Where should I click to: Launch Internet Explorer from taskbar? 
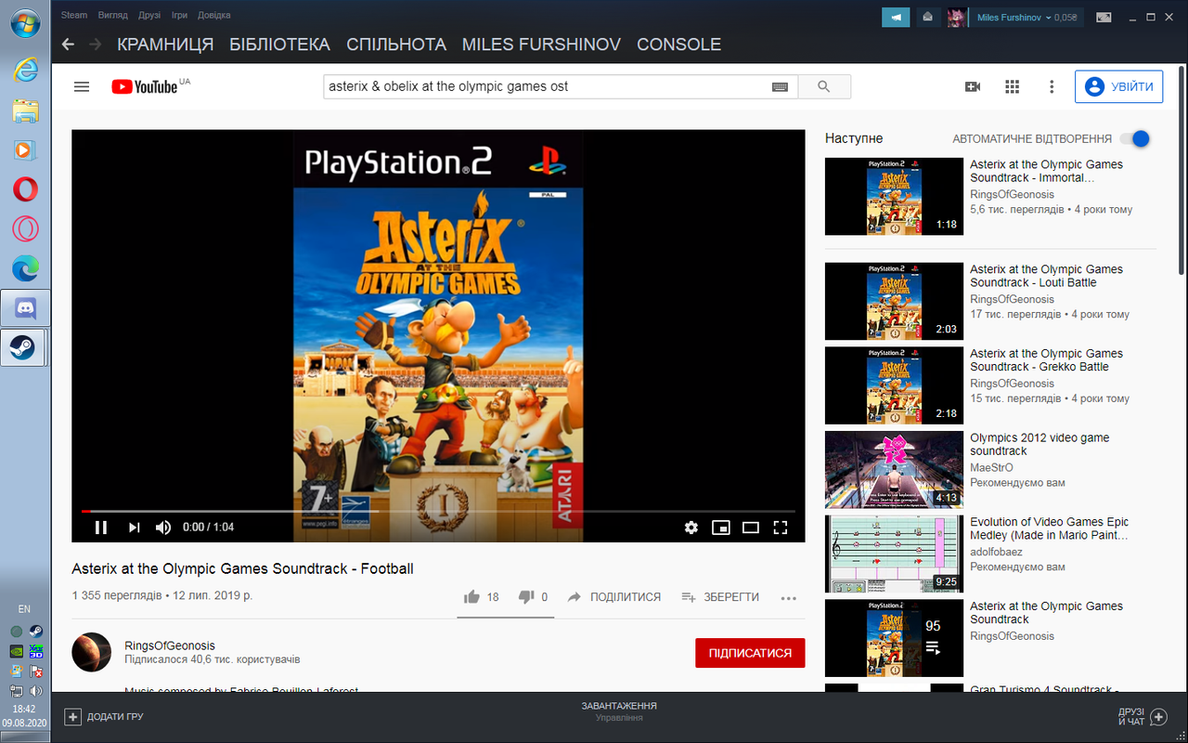[25, 69]
